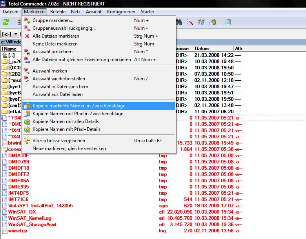Open the Starter menu

[x=148, y=12]
